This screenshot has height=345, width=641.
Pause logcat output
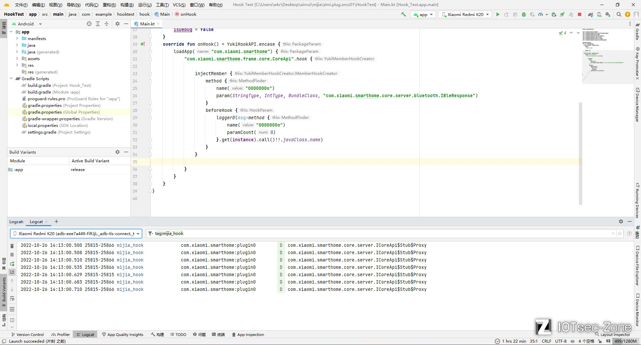12,254
